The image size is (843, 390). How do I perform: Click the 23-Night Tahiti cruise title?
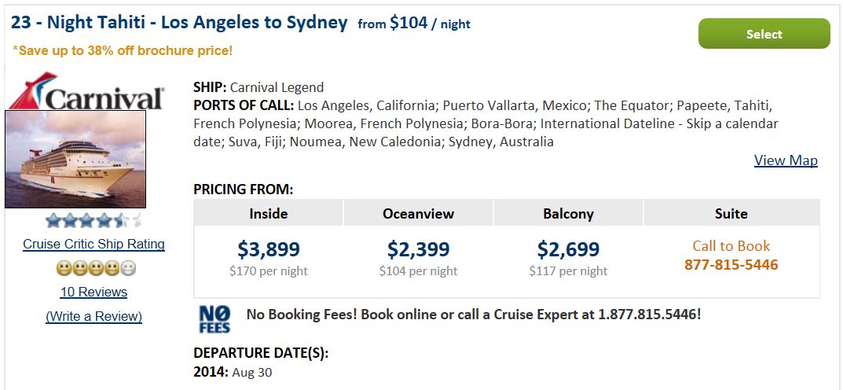tap(180, 23)
